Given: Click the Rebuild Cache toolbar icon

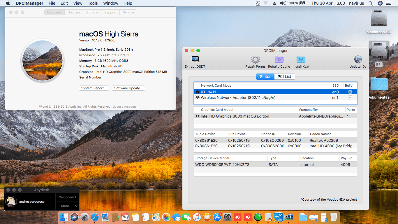Looking at the screenshot, I should 279,60.
